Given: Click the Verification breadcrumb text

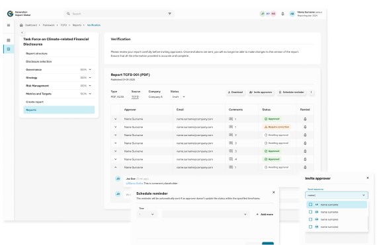Looking at the screenshot, I should point(94,25).
